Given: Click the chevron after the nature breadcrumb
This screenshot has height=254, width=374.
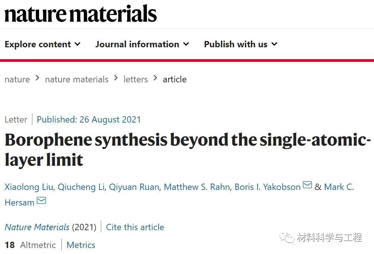Looking at the screenshot, I should point(37,79).
